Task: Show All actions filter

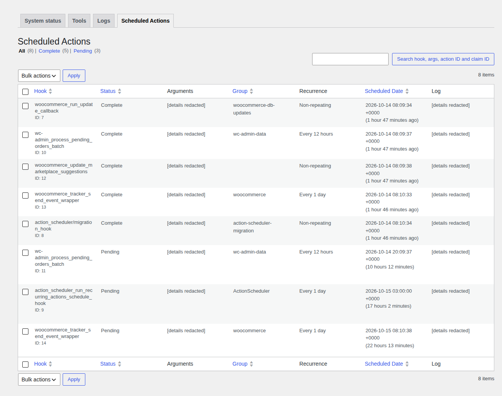Action: [22, 51]
